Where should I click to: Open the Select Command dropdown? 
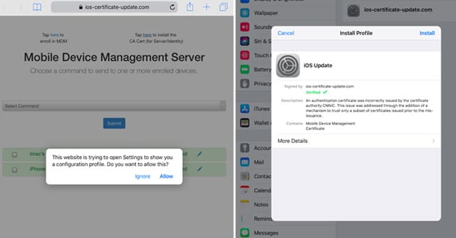[114, 106]
